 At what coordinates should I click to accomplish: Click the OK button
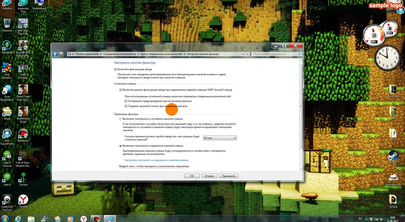coord(192,176)
